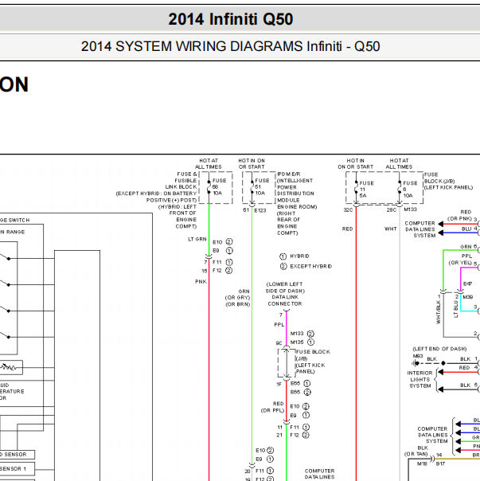Click the 'M93' ground label
The height and width of the screenshot is (481, 480).
pos(418,356)
